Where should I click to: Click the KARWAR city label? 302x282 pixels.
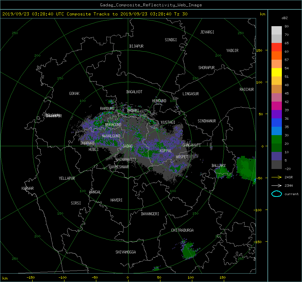[x=28, y=188]
